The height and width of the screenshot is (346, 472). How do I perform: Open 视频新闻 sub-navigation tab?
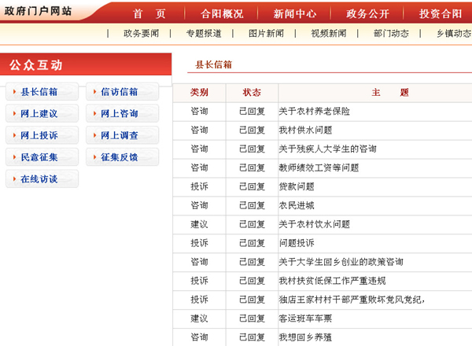point(329,34)
